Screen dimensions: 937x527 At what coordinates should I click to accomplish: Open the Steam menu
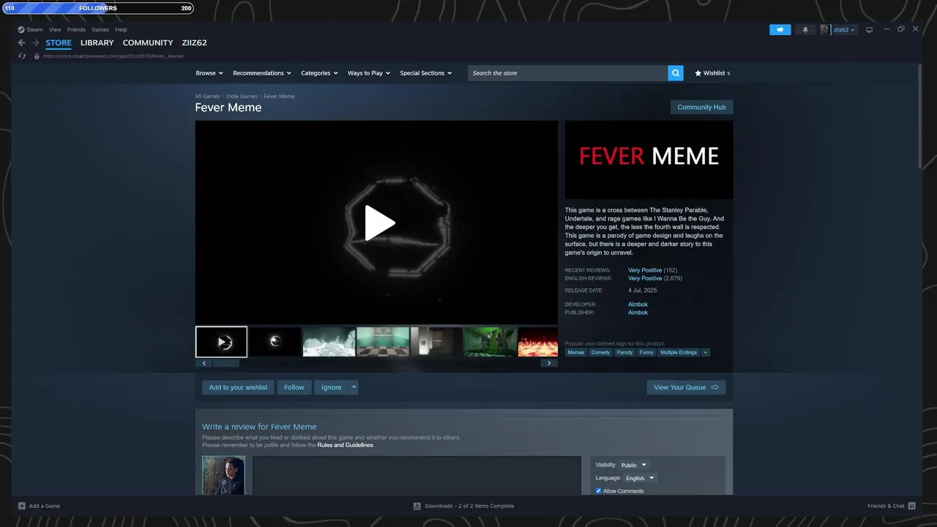click(34, 30)
